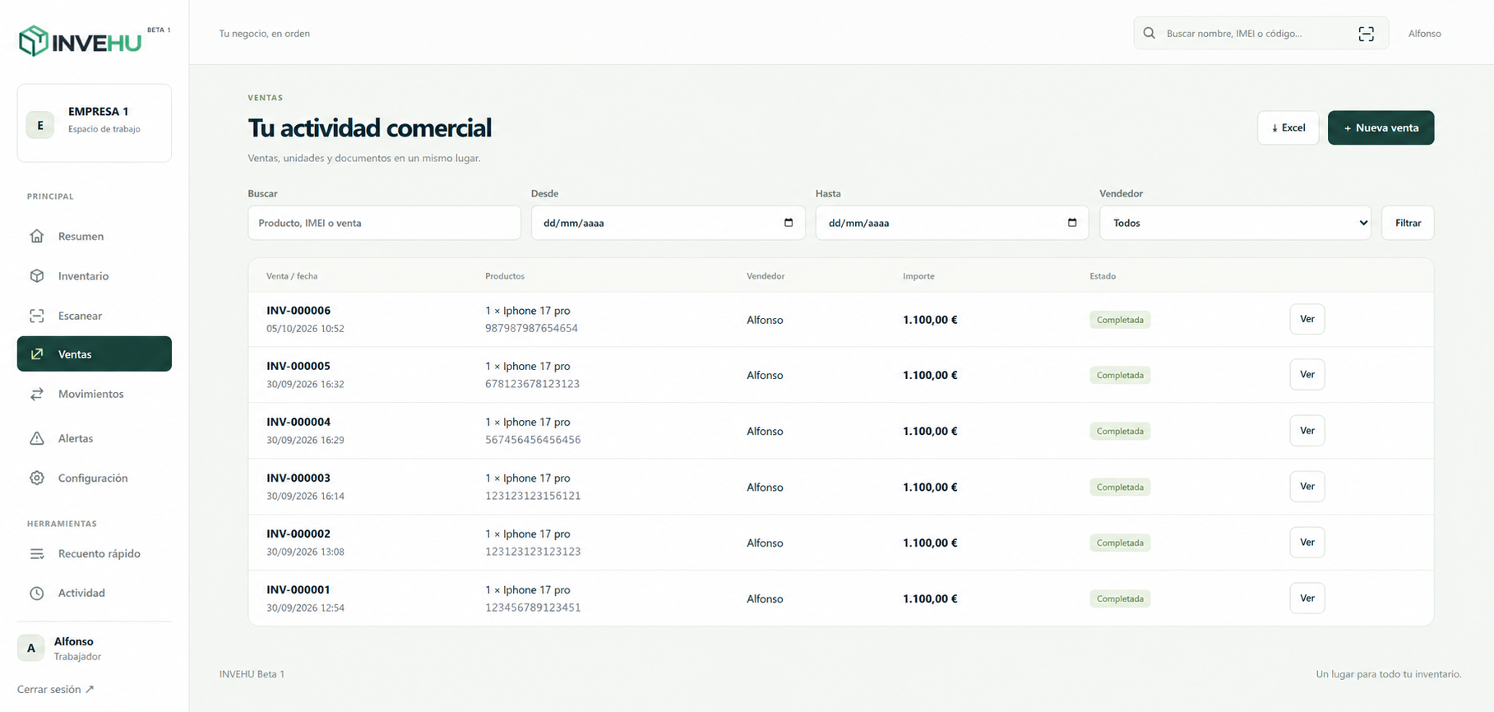The width and height of the screenshot is (1494, 712).
Task: Open the Actividad tool in sidebar
Action: coord(95,593)
